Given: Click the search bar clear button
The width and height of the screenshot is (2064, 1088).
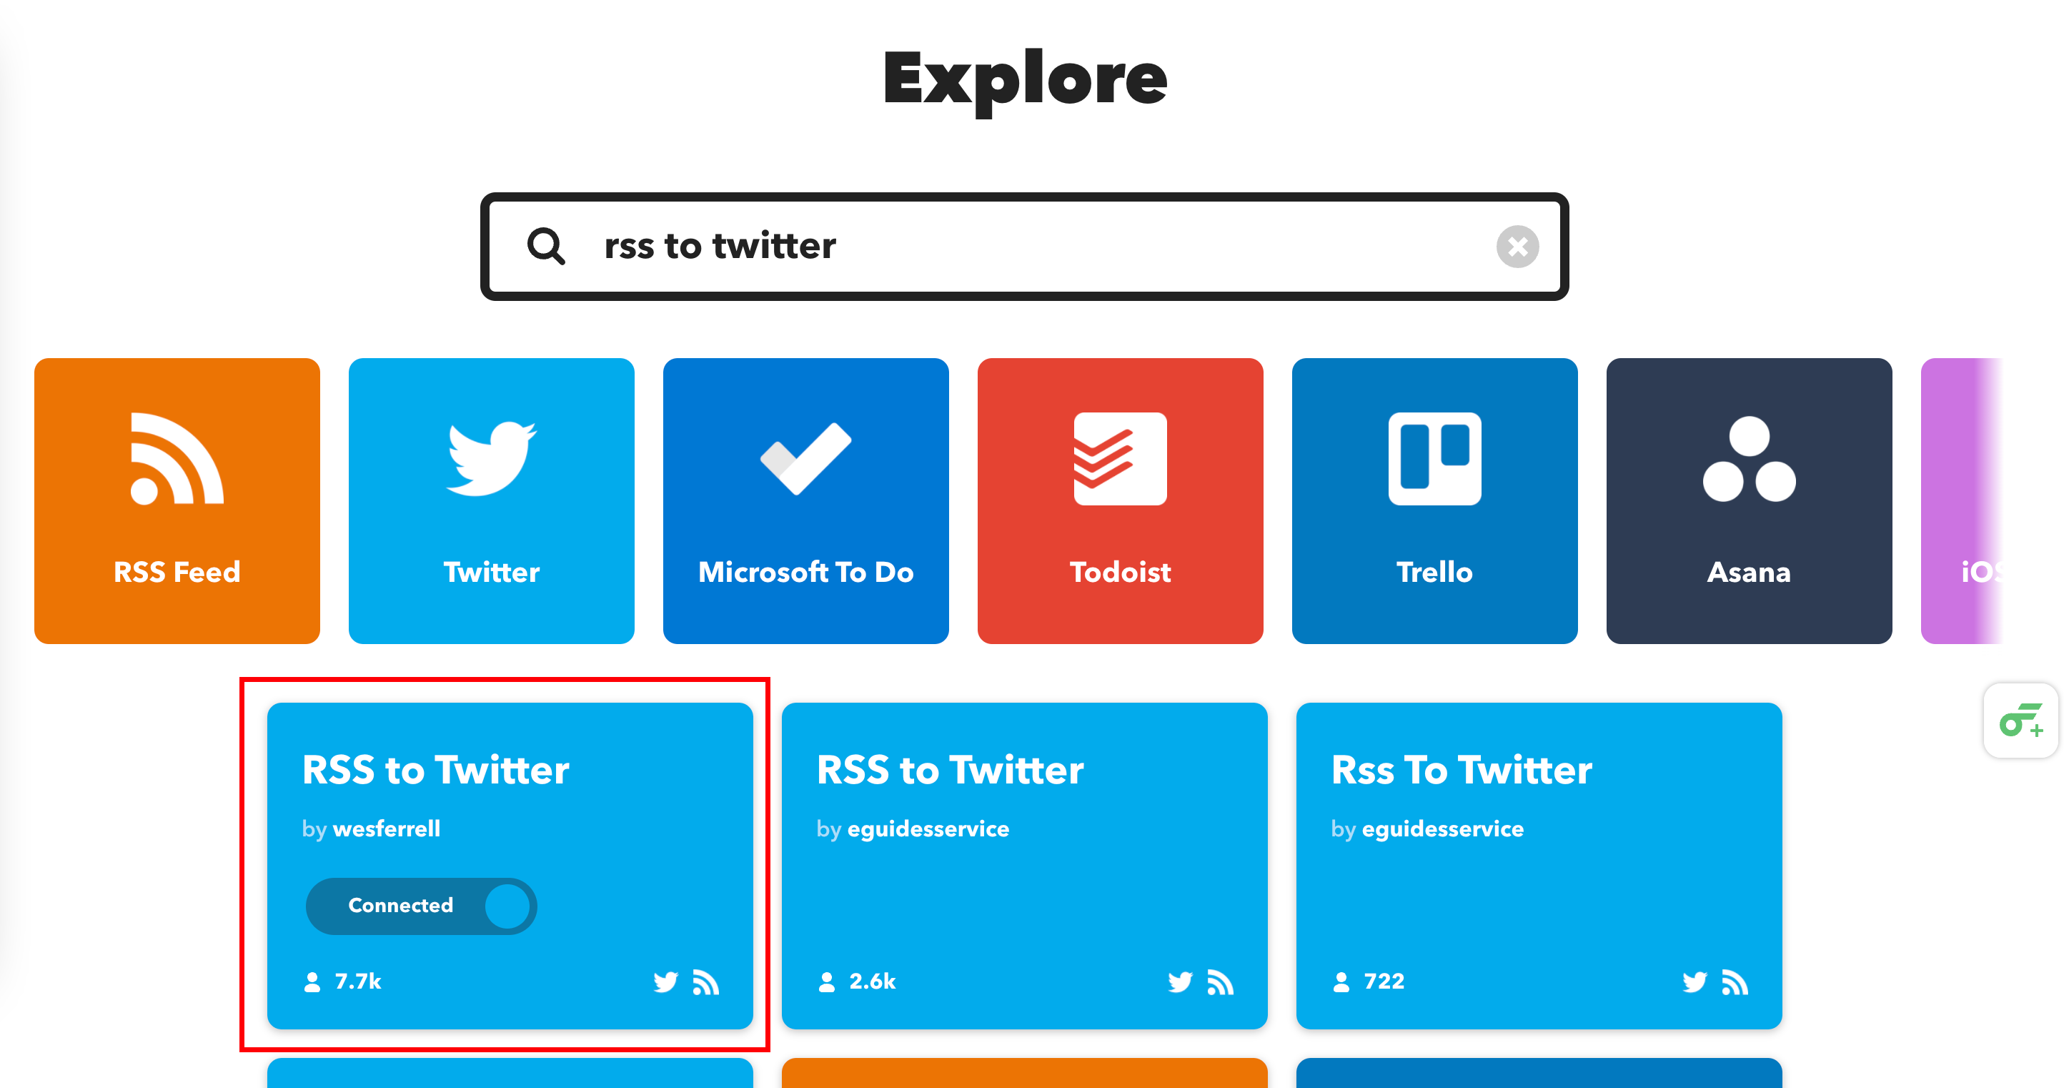Looking at the screenshot, I should (1517, 246).
